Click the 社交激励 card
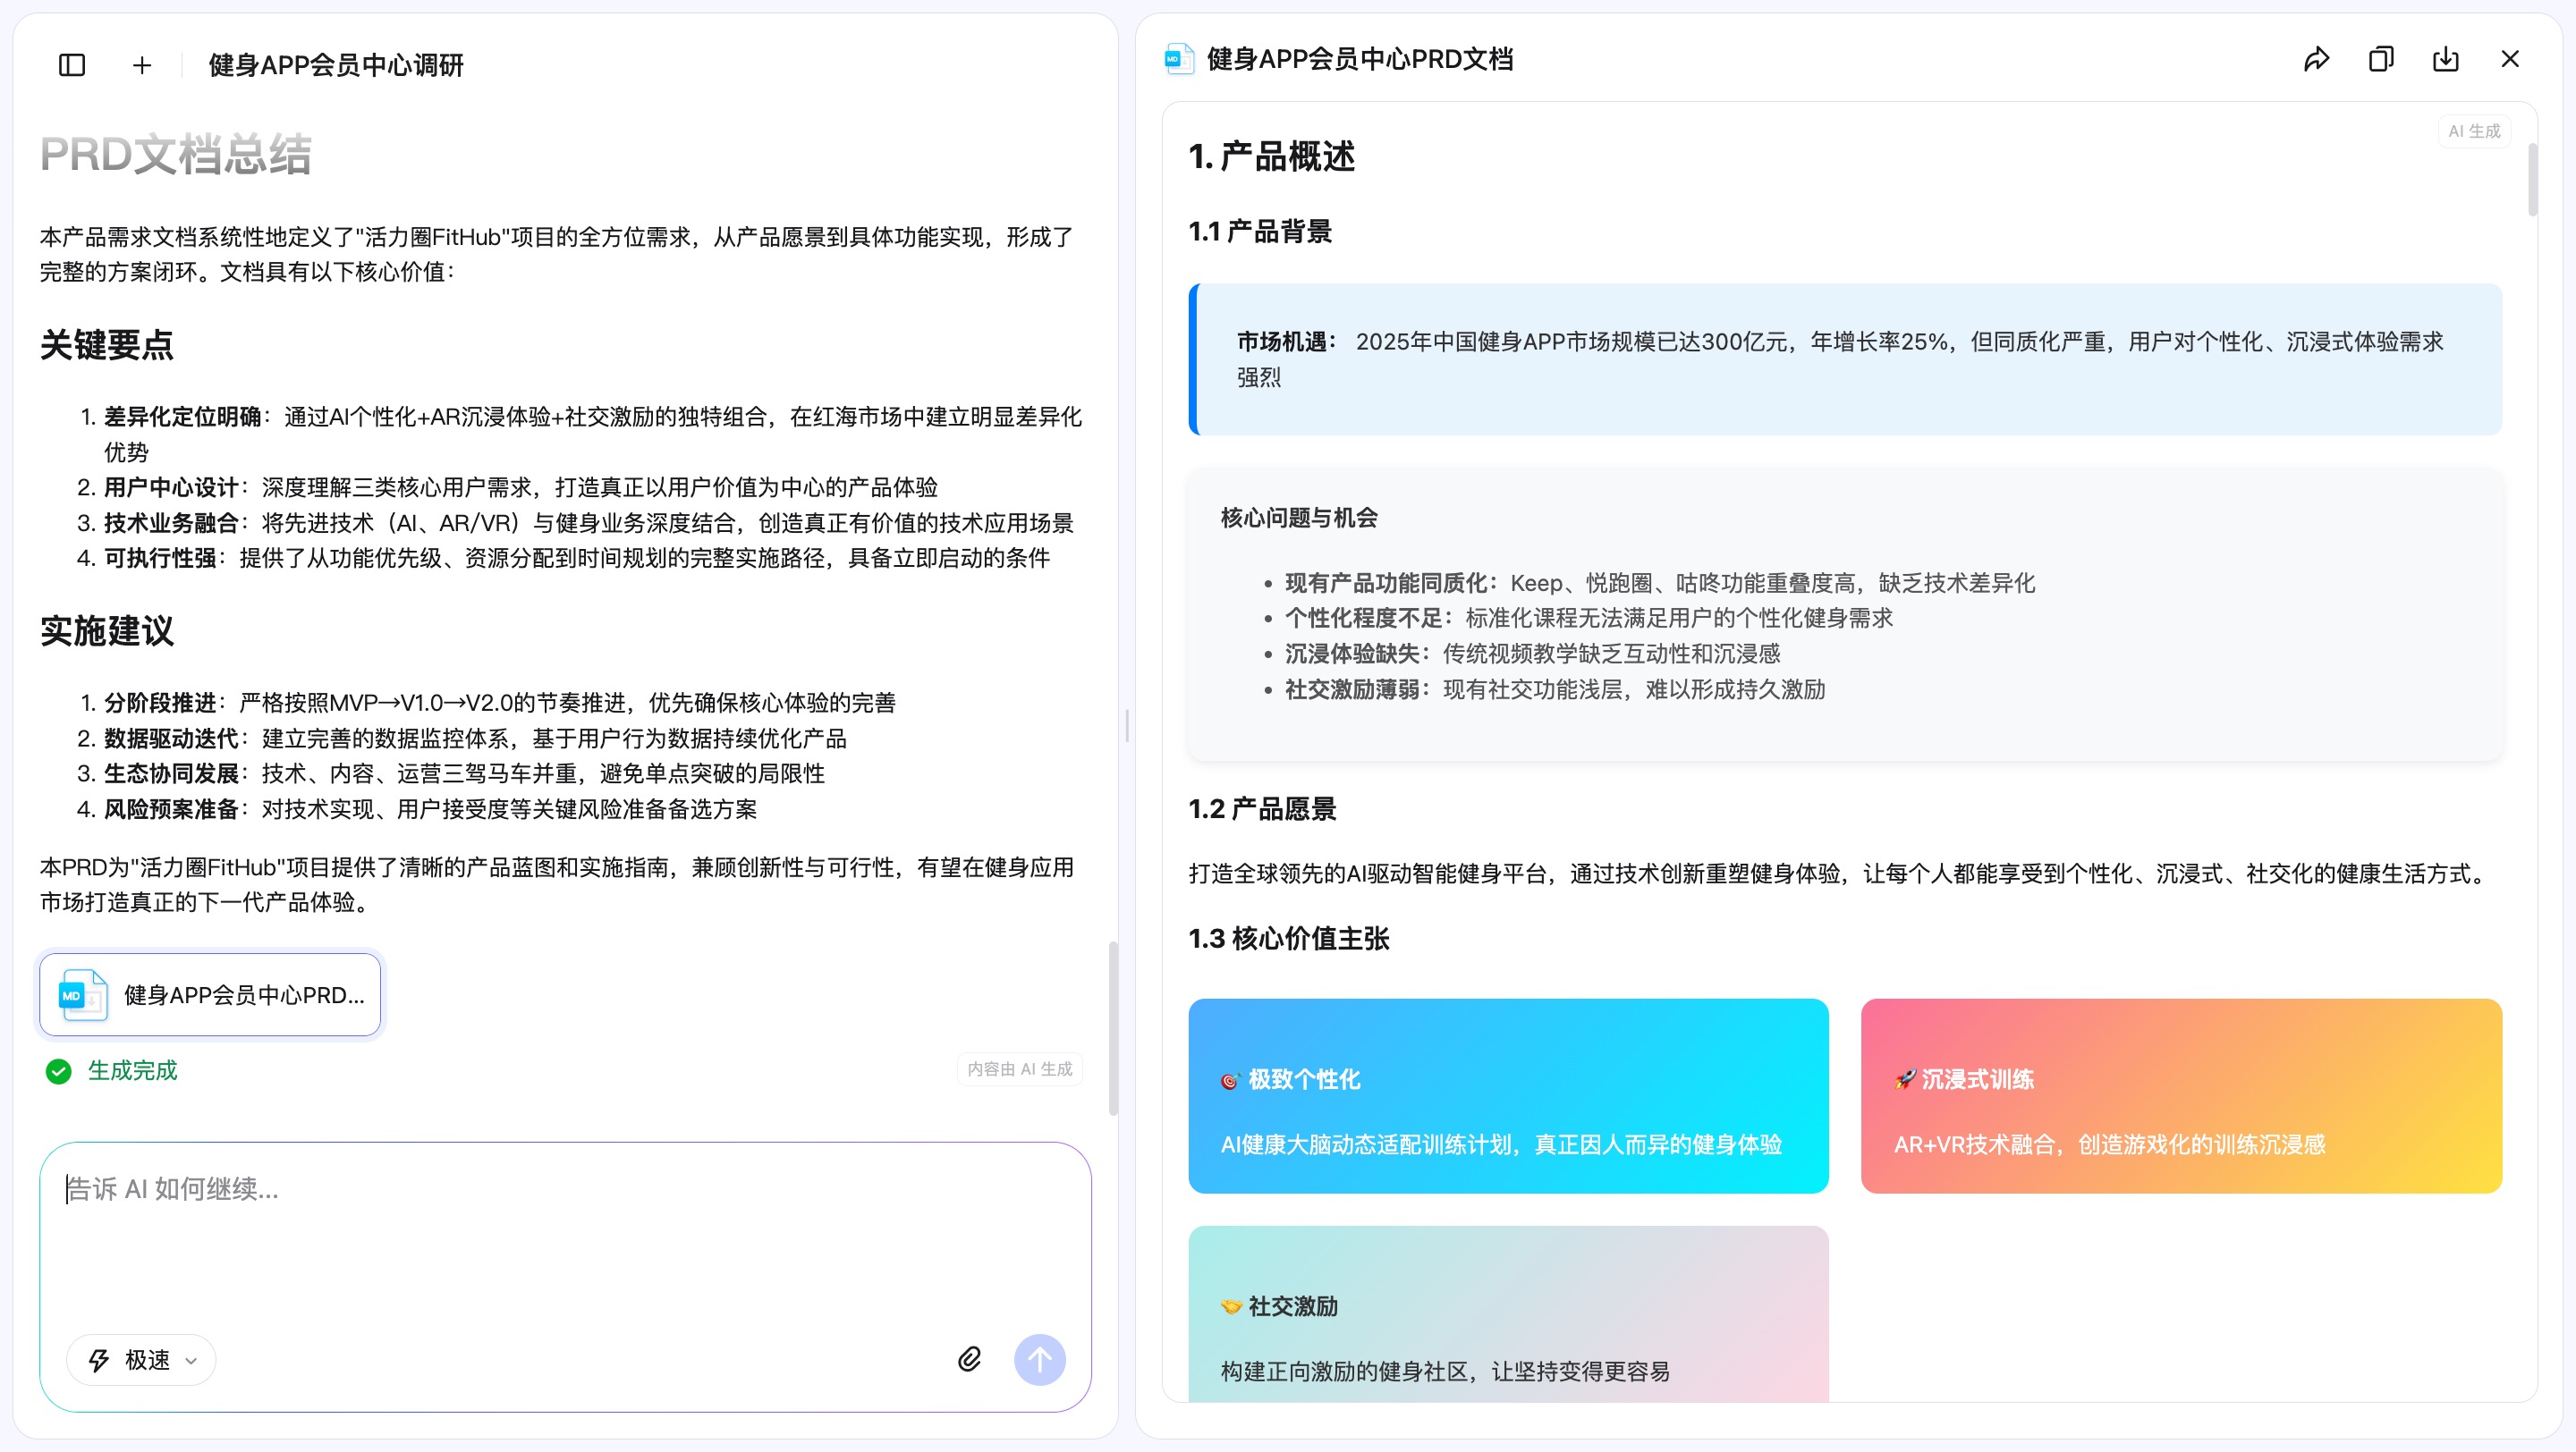2576x1452 pixels. pos(1507,1314)
